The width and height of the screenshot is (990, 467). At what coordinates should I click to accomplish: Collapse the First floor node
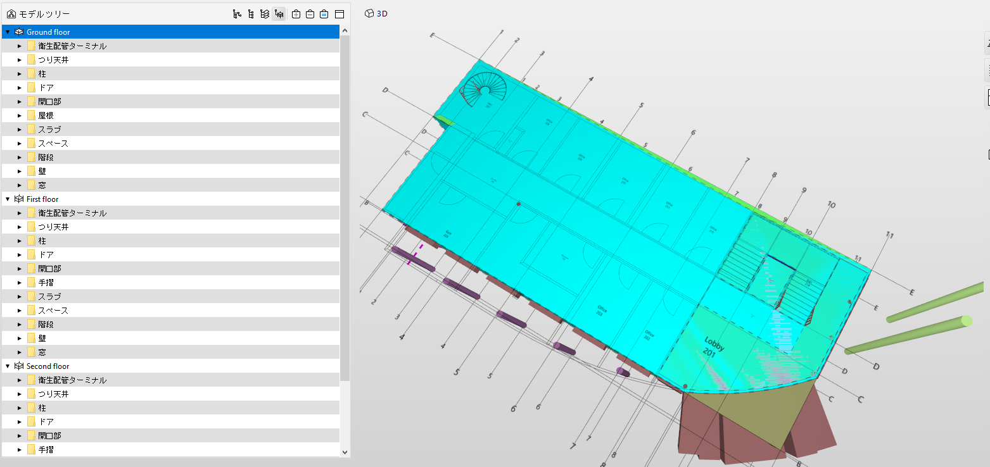8,199
